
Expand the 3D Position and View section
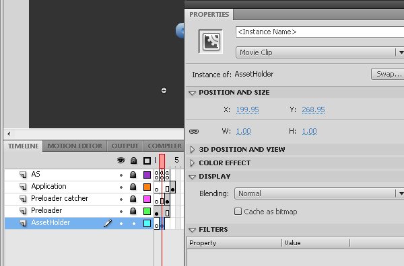click(192, 150)
